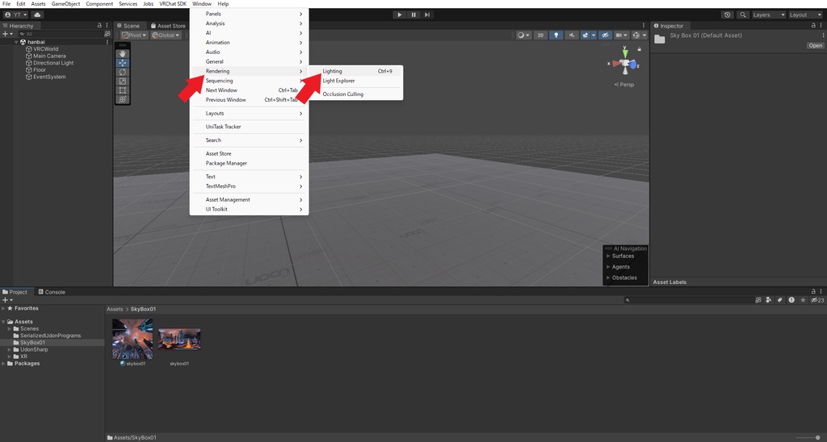This screenshot has width=827, height=442.
Task: Toggle Scene lighting bulb
Action: tap(556, 35)
